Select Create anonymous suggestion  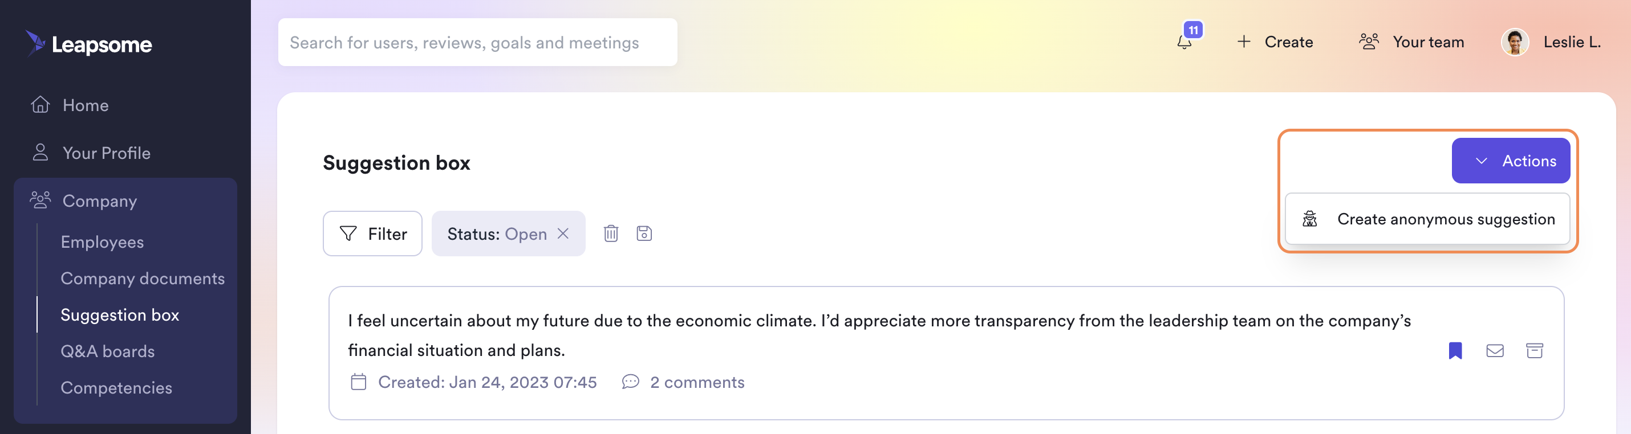(1427, 219)
